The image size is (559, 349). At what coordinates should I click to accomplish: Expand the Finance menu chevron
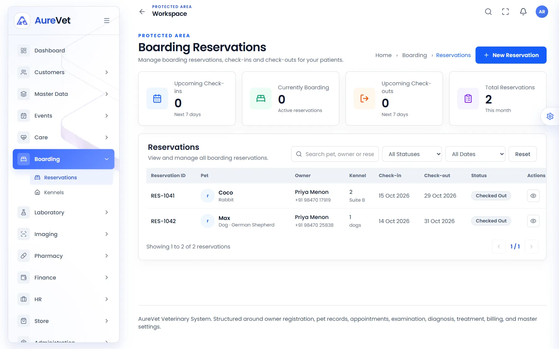tap(107, 278)
